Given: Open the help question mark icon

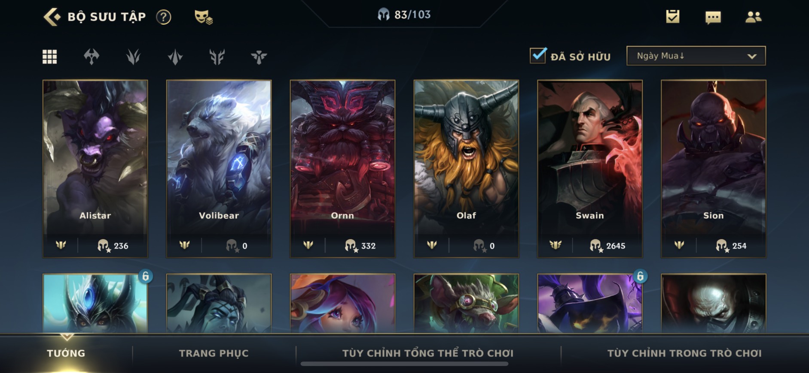Looking at the screenshot, I should point(163,17).
